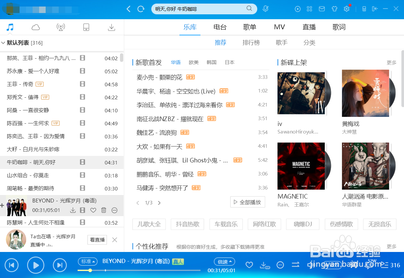The height and width of the screenshot is (278, 404).
Task: Open settings gear in title bar
Action: 347,9
